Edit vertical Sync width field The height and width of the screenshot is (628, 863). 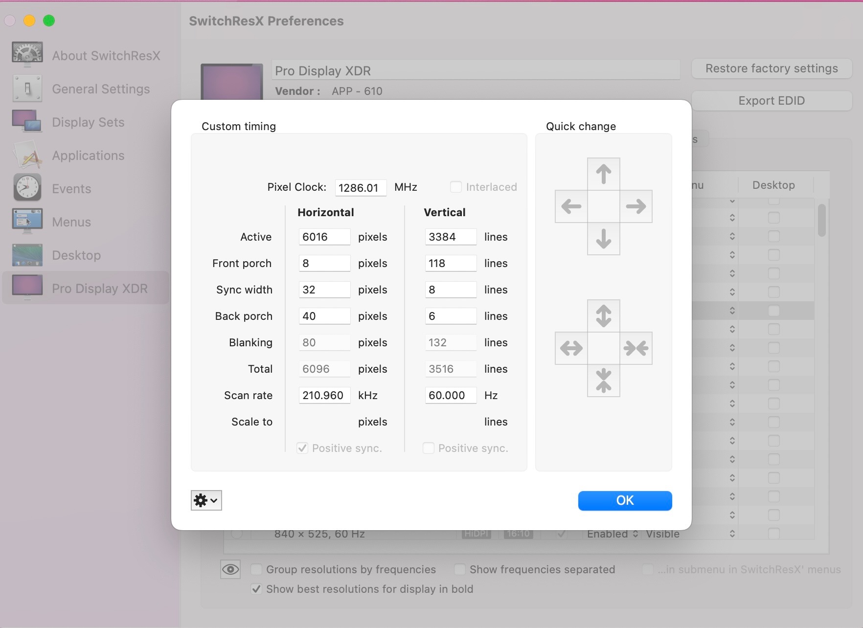coord(451,290)
